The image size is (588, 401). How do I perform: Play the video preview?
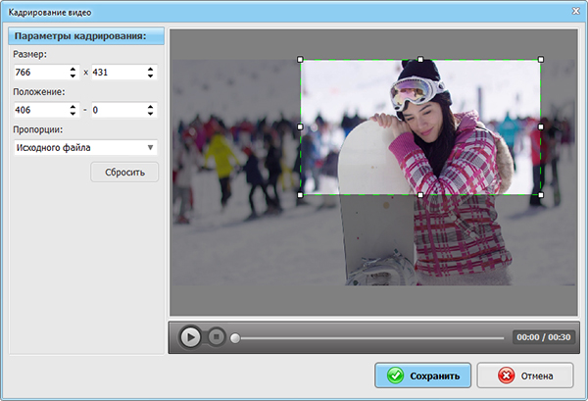pos(190,337)
